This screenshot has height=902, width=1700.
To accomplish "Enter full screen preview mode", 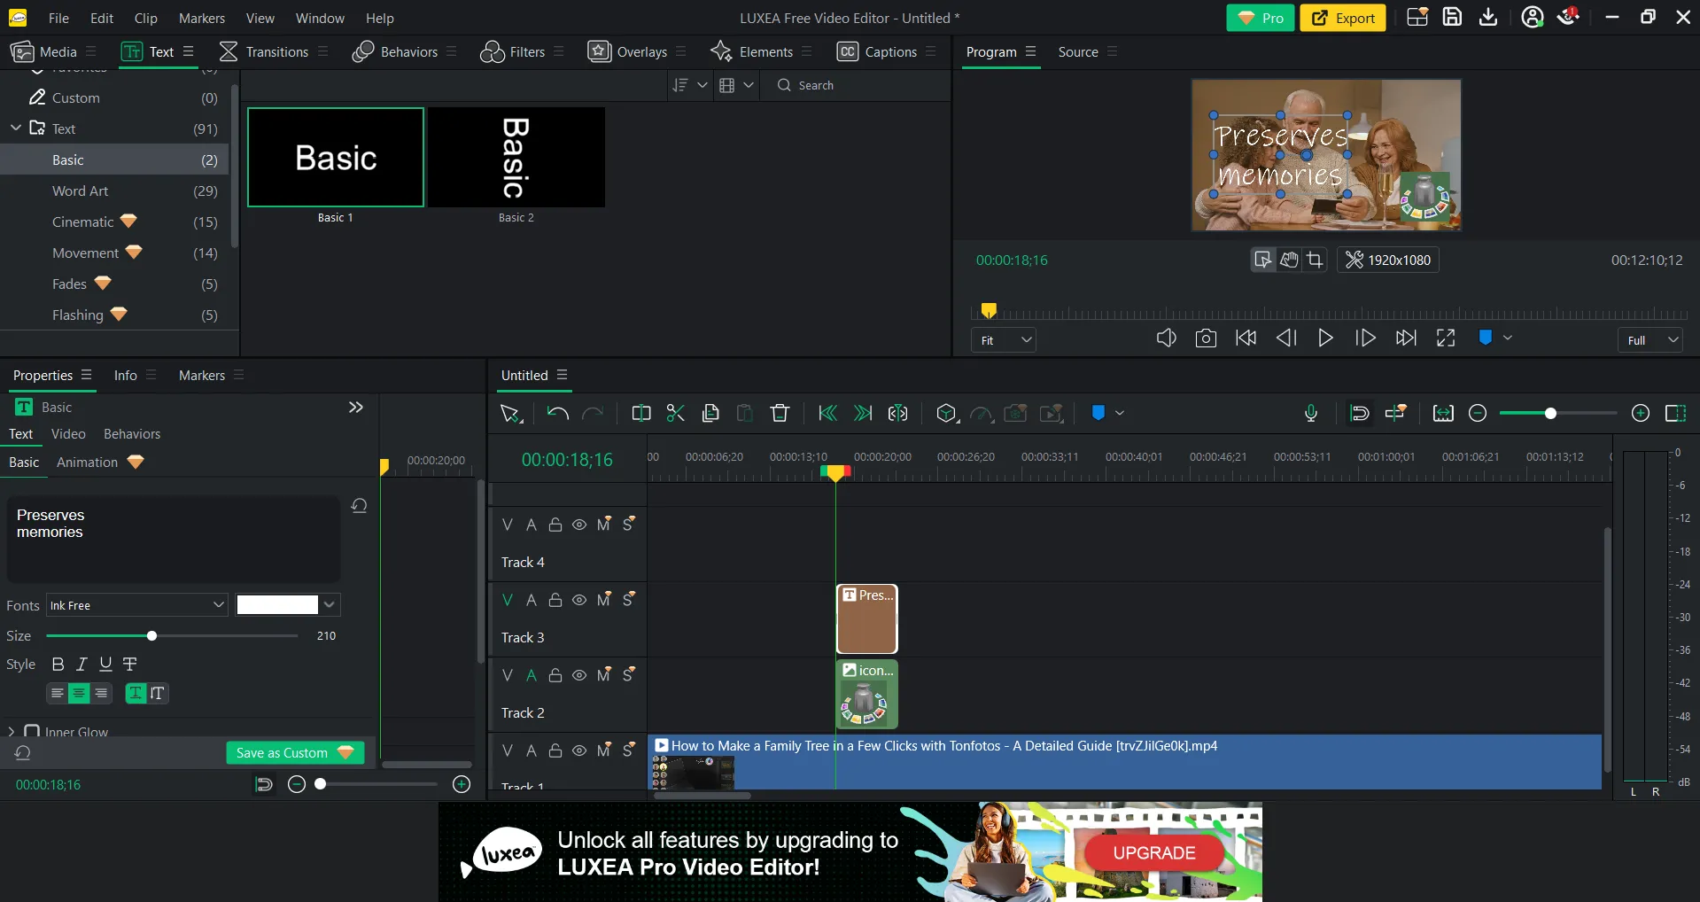I will point(1445,338).
